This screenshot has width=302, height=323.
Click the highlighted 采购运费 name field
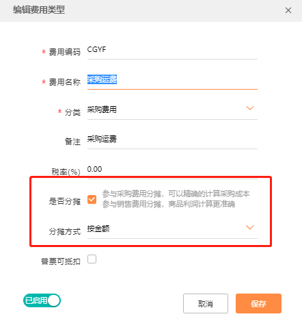(172, 80)
